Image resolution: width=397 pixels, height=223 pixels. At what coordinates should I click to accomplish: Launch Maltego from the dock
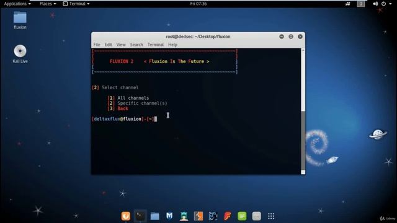point(213,216)
